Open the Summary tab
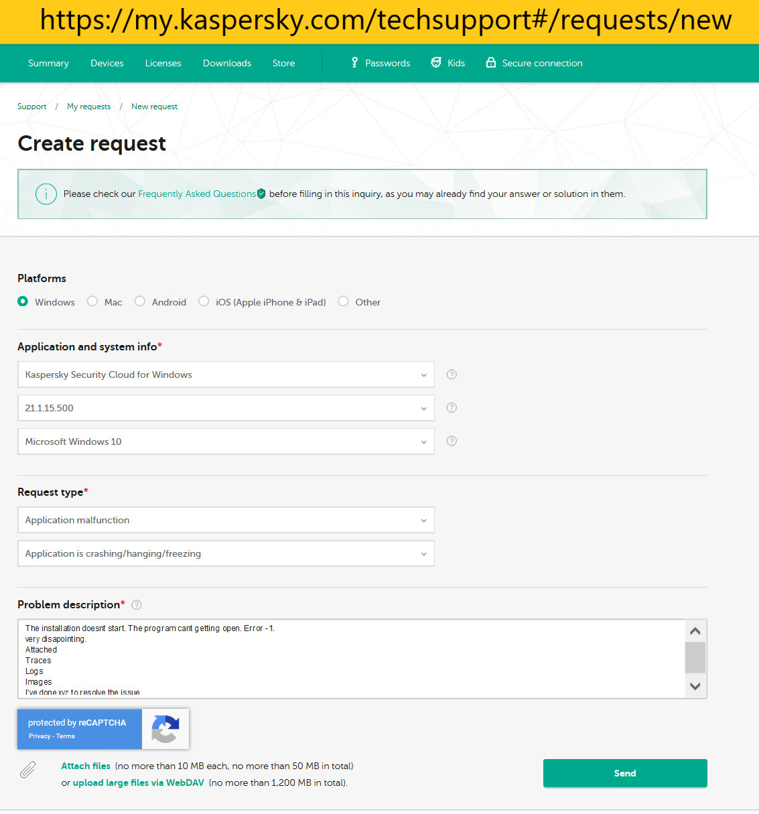The height and width of the screenshot is (814, 759). pos(48,63)
